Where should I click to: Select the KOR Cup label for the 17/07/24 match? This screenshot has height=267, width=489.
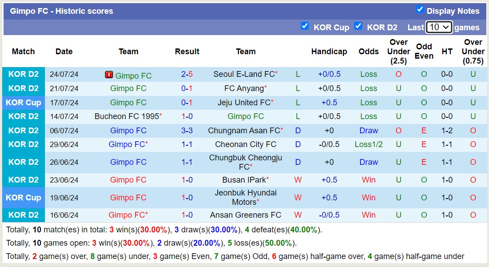[x=23, y=103]
